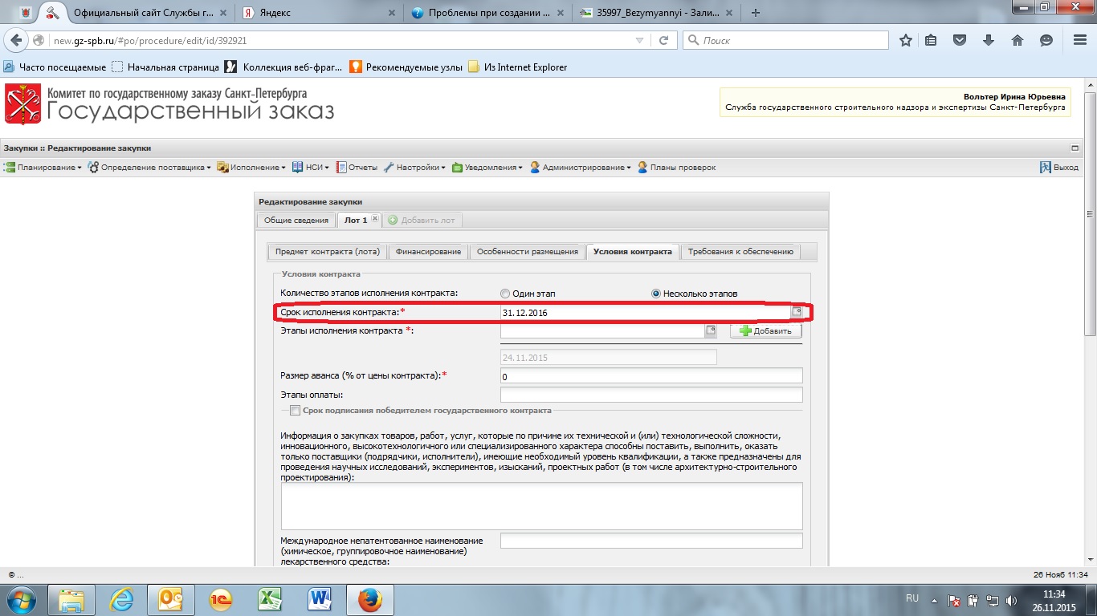1097x616 pixels.
Task: Open Outlook from the taskbar
Action: tap(172, 600)
